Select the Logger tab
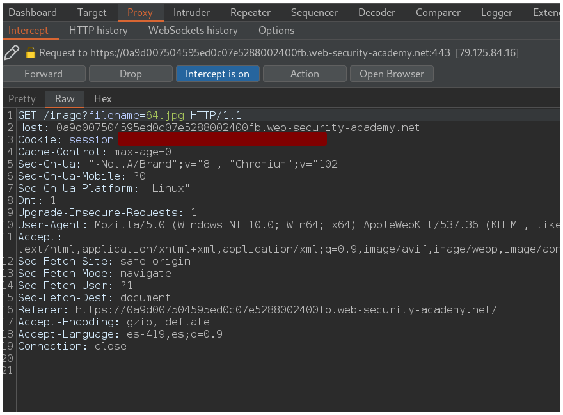Viewport: 563px width, 415px height. 496,12
